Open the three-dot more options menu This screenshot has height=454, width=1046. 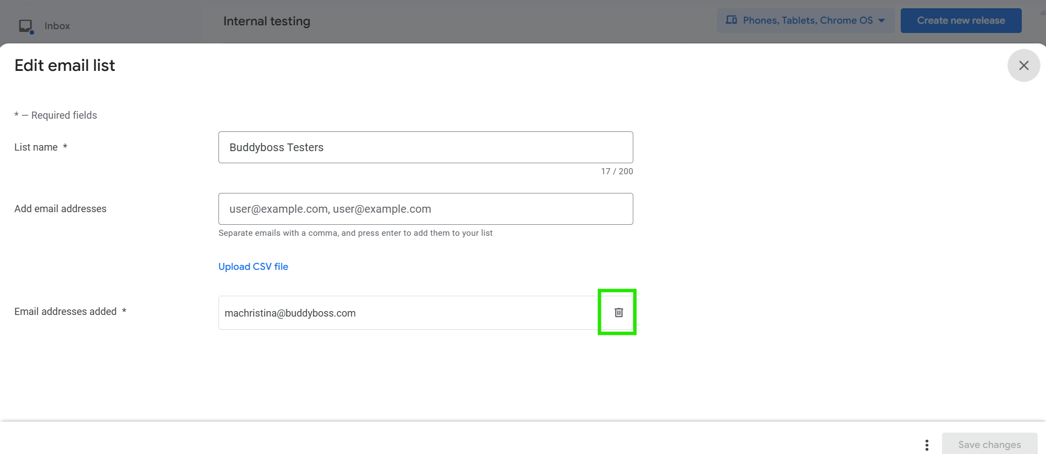tap(927, 445)
